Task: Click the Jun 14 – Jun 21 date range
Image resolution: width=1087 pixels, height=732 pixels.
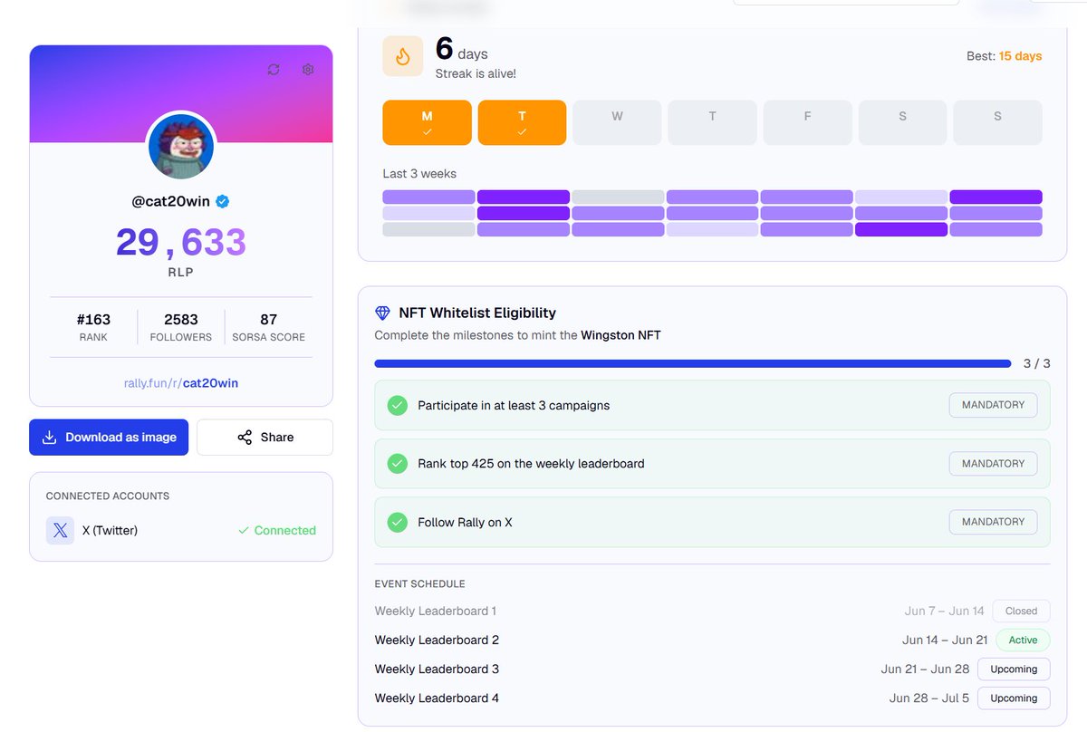Action: [945, 640]
